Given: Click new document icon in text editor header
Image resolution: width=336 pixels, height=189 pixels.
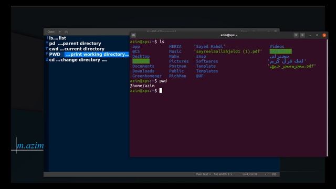Looking at the screenshot, I should tap(66, 32).
